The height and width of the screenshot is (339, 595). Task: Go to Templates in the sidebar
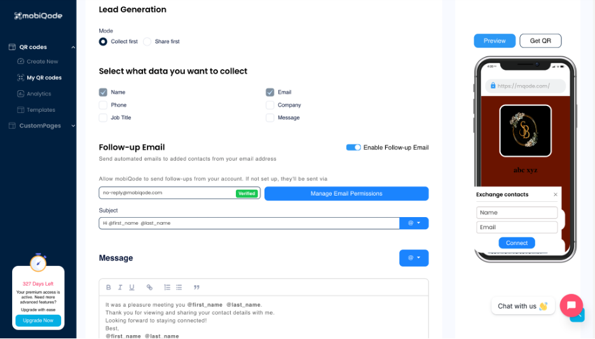(x=40, y=110)
